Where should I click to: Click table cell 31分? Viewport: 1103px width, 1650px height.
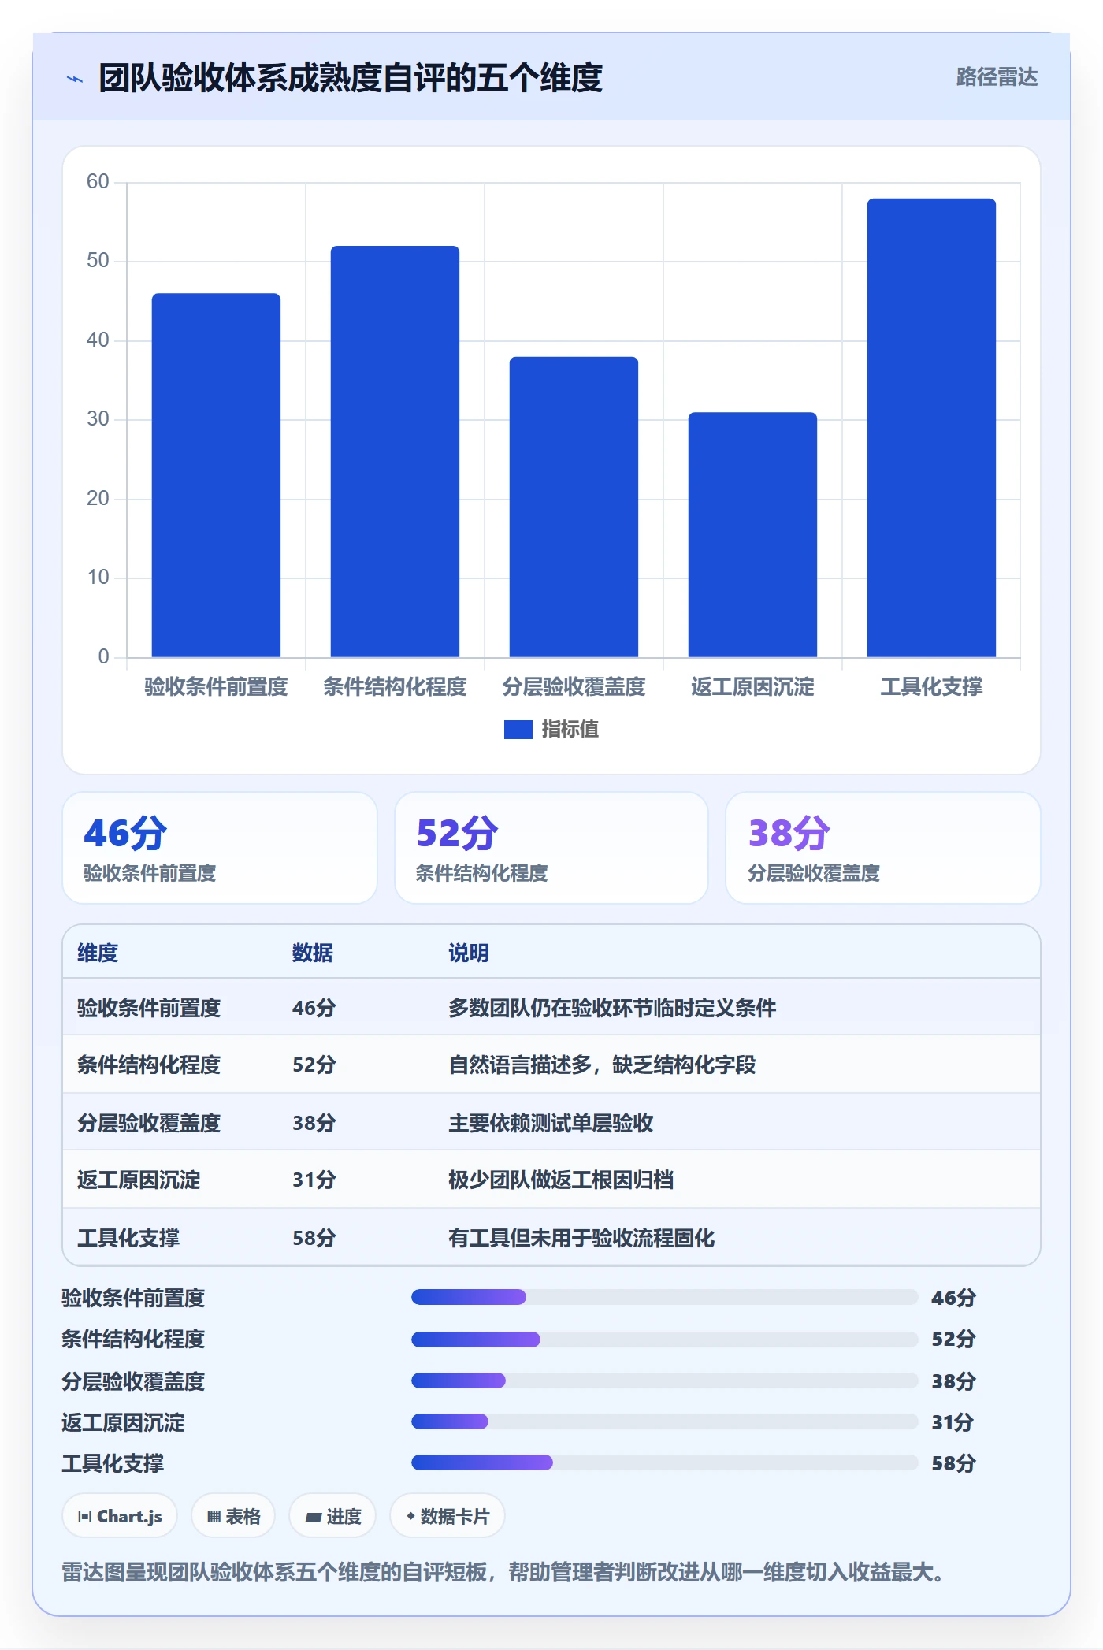314,1180
